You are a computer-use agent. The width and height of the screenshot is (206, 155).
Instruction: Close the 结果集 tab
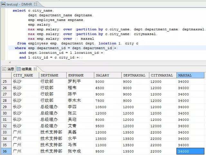[x=35, y=69]
